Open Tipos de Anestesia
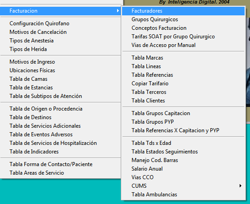The height and width of the screenshot is (204, 250). (60, 41)
